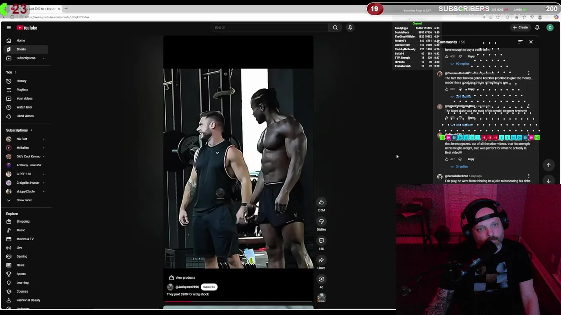
Task: Open Your videos
Action: 25,98
